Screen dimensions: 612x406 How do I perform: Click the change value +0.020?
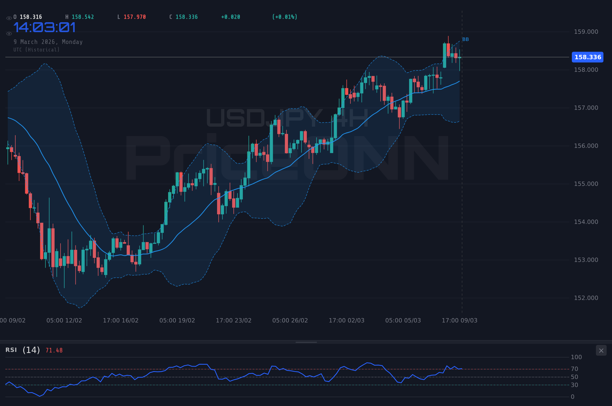(x=231, y=17)
